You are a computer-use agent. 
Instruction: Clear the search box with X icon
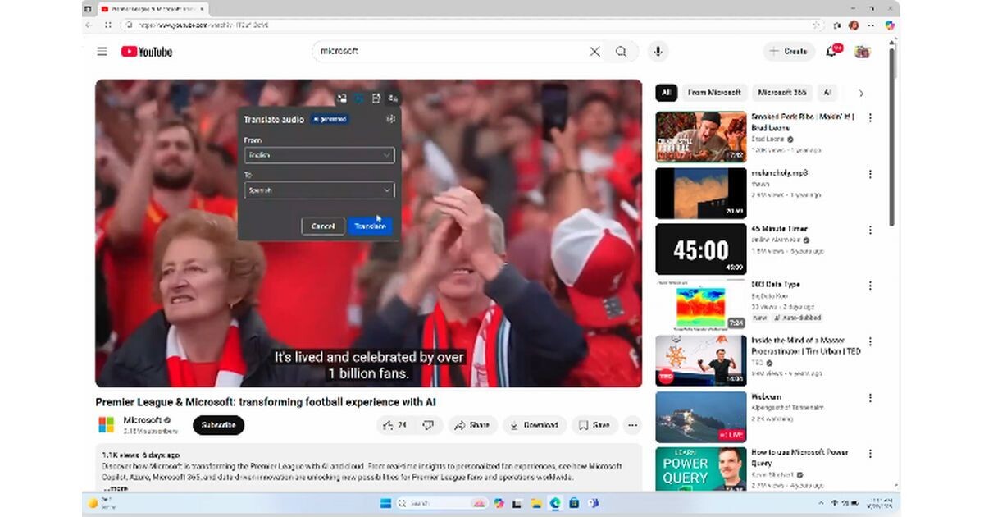tap(594, 52)
